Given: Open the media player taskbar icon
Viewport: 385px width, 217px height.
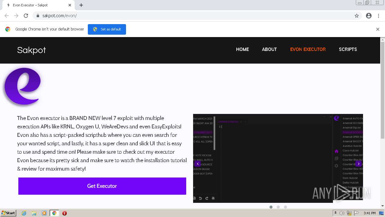Looking at the screenshot, I should tap(44, 213).
